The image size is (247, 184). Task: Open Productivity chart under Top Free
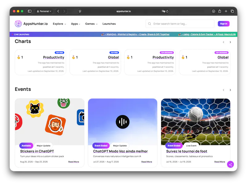(53, 57)
